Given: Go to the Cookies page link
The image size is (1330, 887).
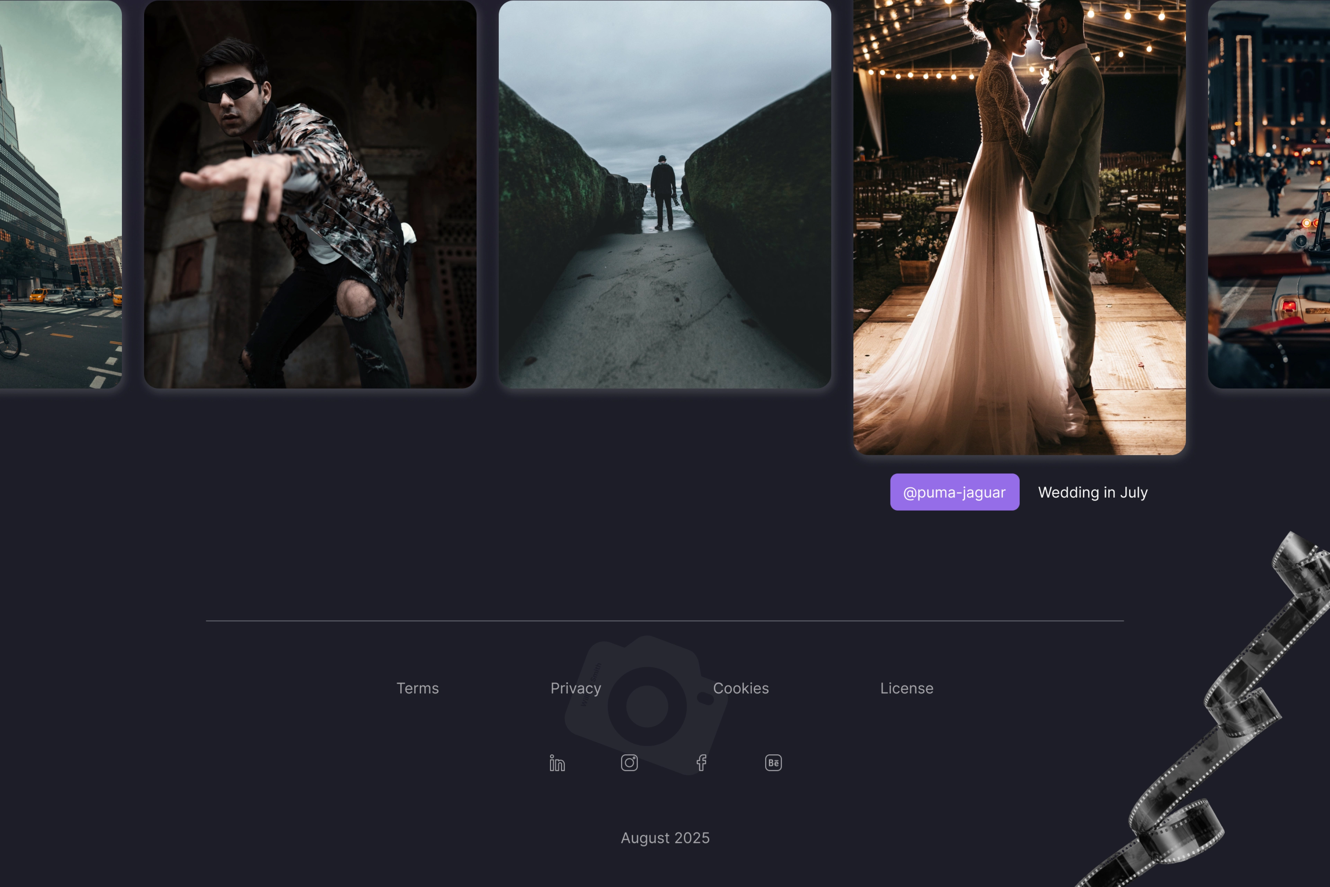Looking at the screenshot, I should point(741,688).
